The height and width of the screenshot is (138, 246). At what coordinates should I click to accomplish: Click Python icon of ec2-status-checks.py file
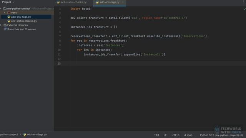coord(9,21)
